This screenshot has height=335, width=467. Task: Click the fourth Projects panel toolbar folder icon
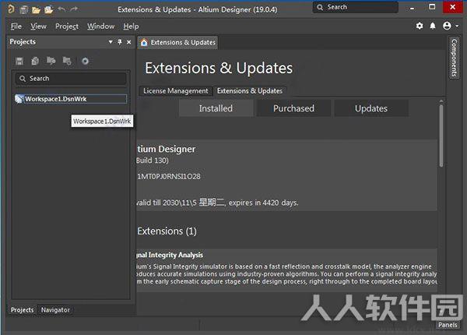[x=67, y=61]
